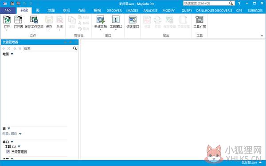The width and height of the screenshot is (266, 166).
Task: Switch to the 空间 ribbon tab
Action: tap(66, 11)
